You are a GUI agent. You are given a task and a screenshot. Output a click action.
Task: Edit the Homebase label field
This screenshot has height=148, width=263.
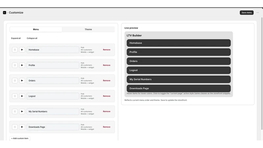click(53, 50)
